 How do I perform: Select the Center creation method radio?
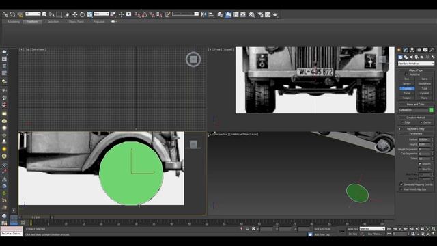point(421,122)
